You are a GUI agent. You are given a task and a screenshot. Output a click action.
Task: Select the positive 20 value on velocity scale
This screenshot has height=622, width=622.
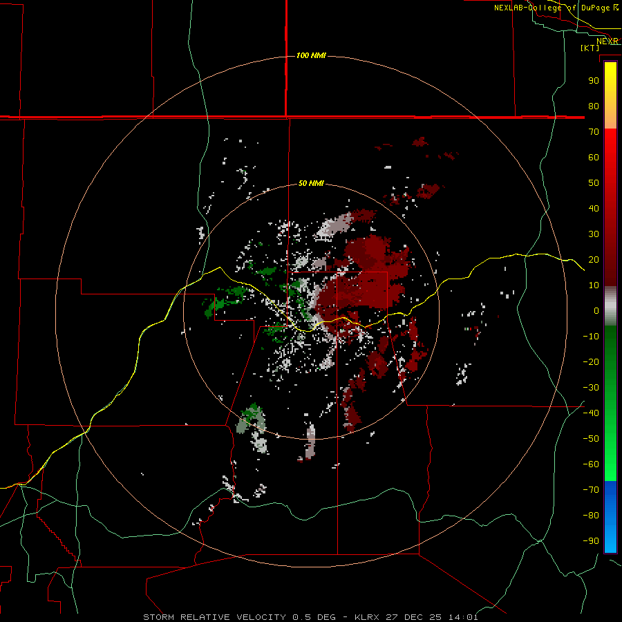click(594, 259)
